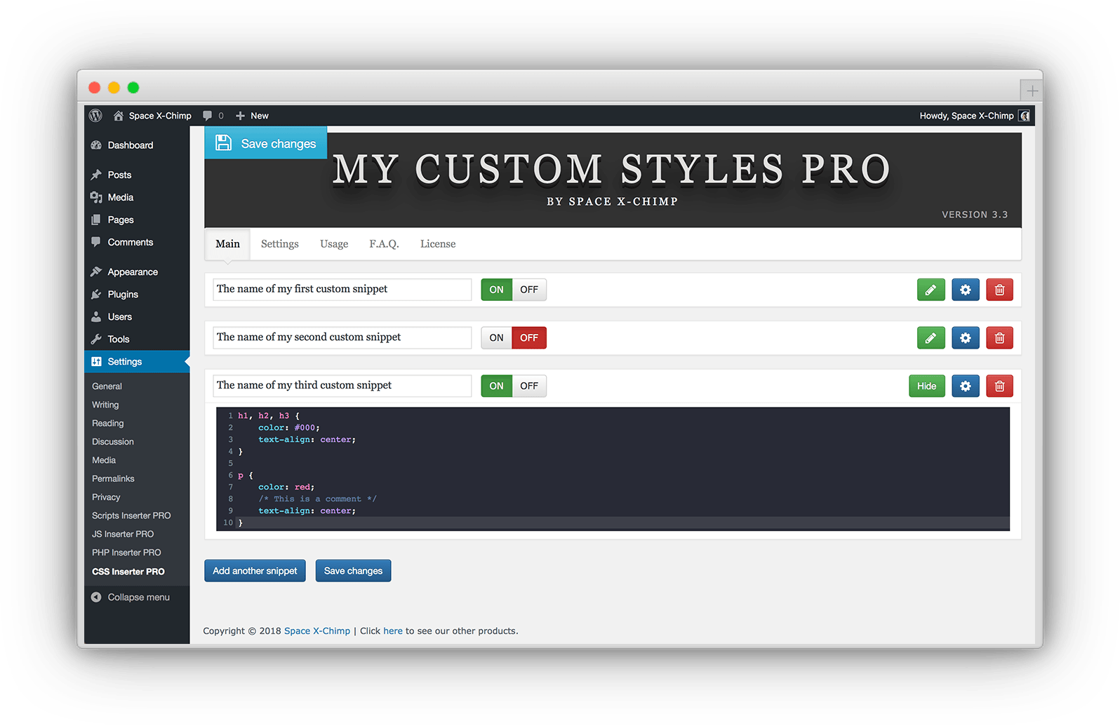The height and width of the screenshot is (726, 1120).
Task: Turn the second snippet ON
Action: pos(496,338)
